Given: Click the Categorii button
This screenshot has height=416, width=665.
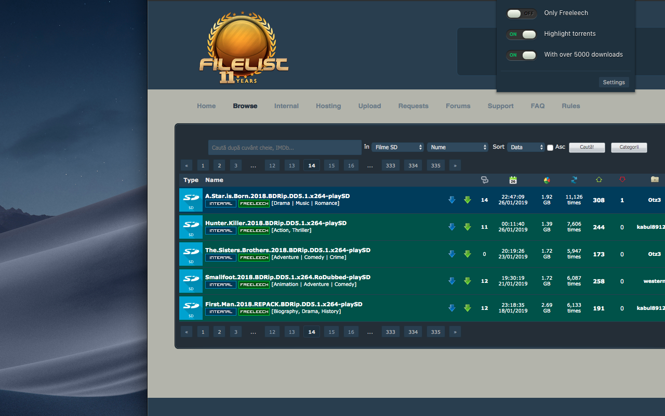Looking at the screenshot, I should tap(629, 147).
